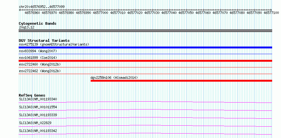Open variant nsv4275139 (gnomADStructuralVariants) label
The width and height of the screenshot is (281, 138).
[x=54, y=44]
